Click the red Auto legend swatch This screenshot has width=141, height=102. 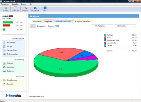tap(105, 38)
